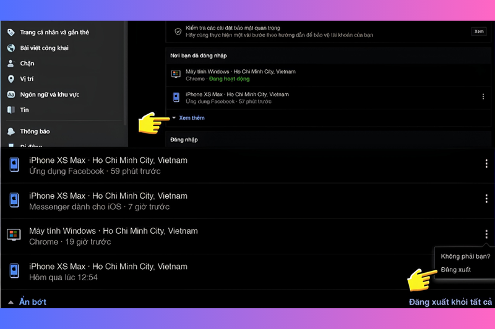Collapse the list with Ẩn bớt

[33, 302]
